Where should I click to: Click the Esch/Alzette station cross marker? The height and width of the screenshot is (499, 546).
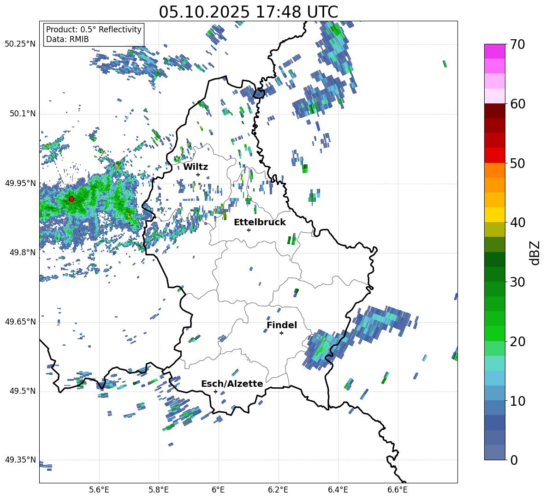click(x=215, y=391)
